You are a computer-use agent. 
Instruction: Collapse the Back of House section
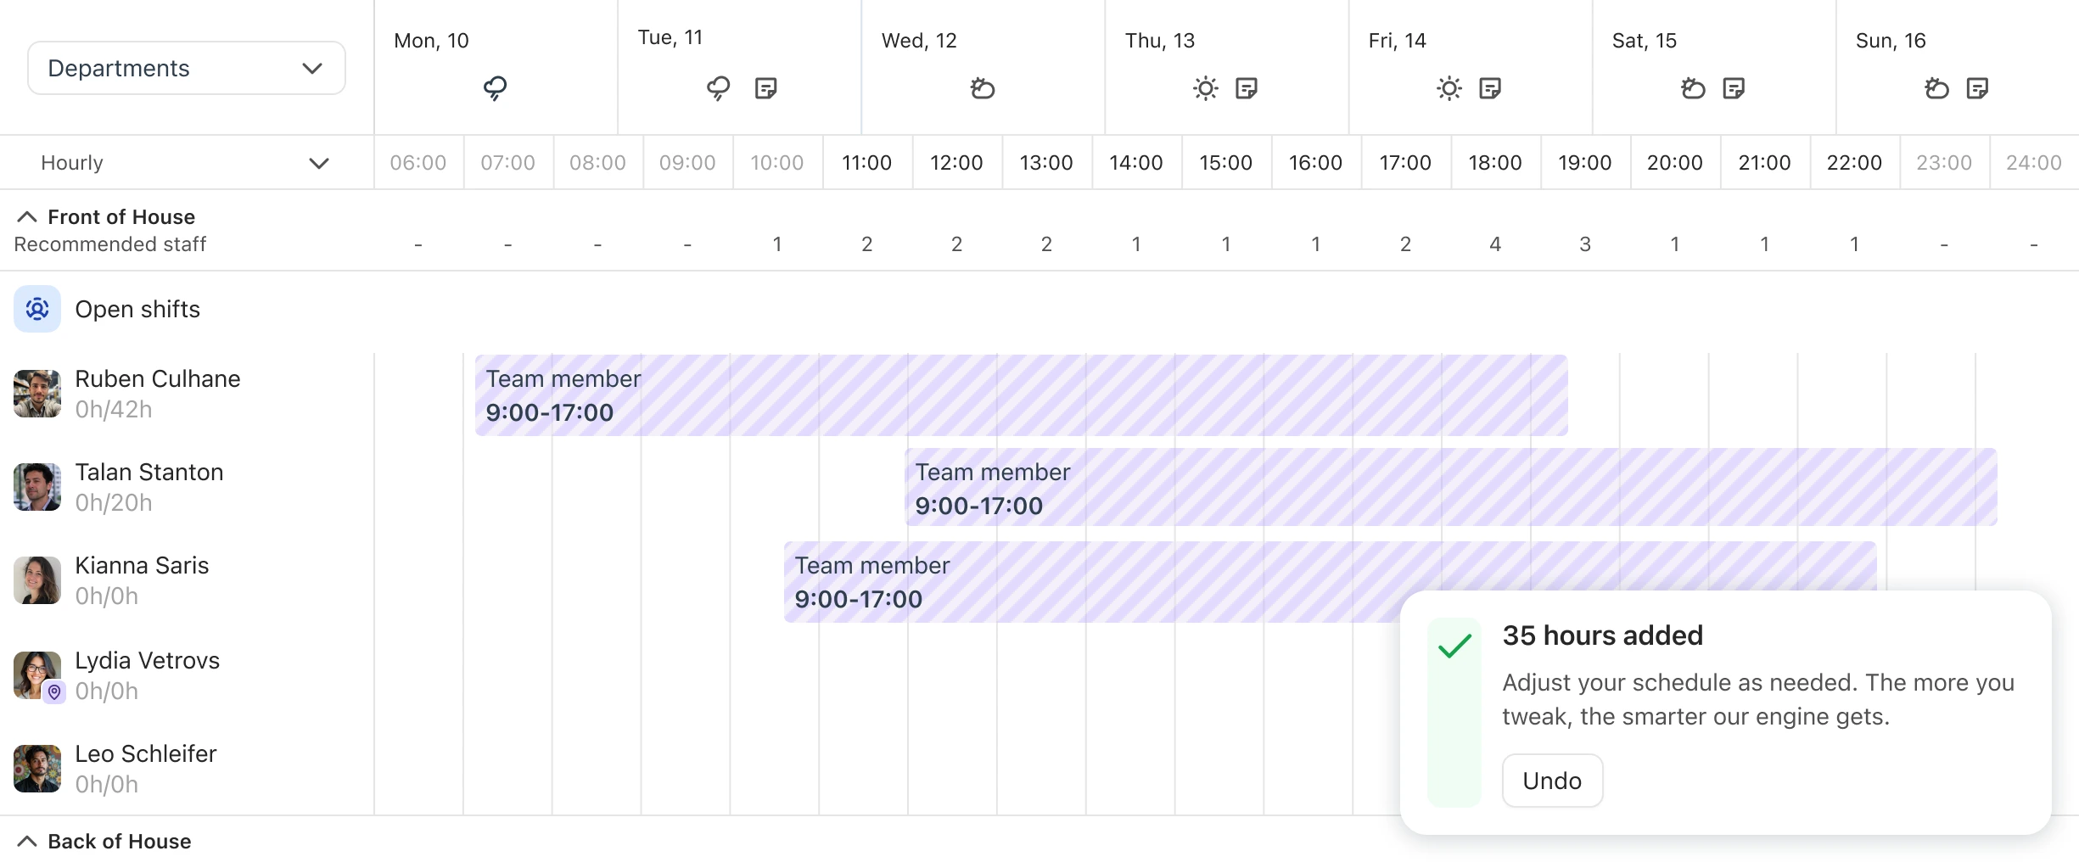[x=27, y=842]
